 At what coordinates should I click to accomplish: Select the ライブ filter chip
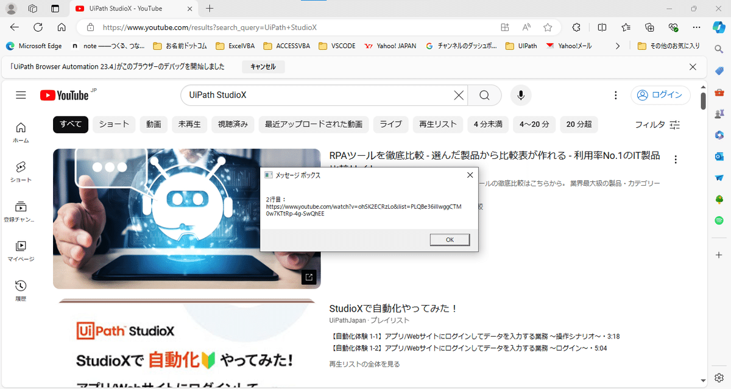(390, 124)
